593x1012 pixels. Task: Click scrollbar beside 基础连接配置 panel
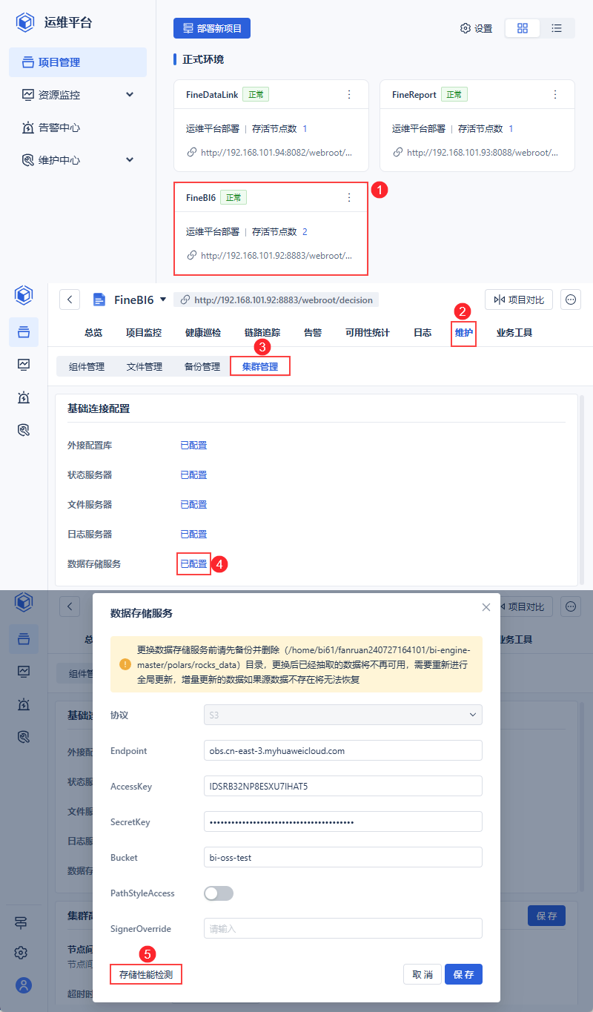click(582, 489)
